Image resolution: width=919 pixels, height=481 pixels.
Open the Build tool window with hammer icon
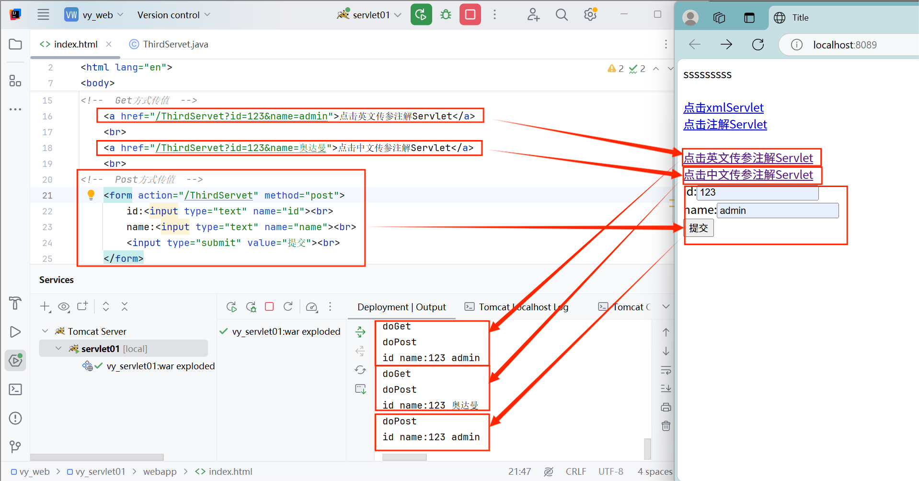(15, 304)
